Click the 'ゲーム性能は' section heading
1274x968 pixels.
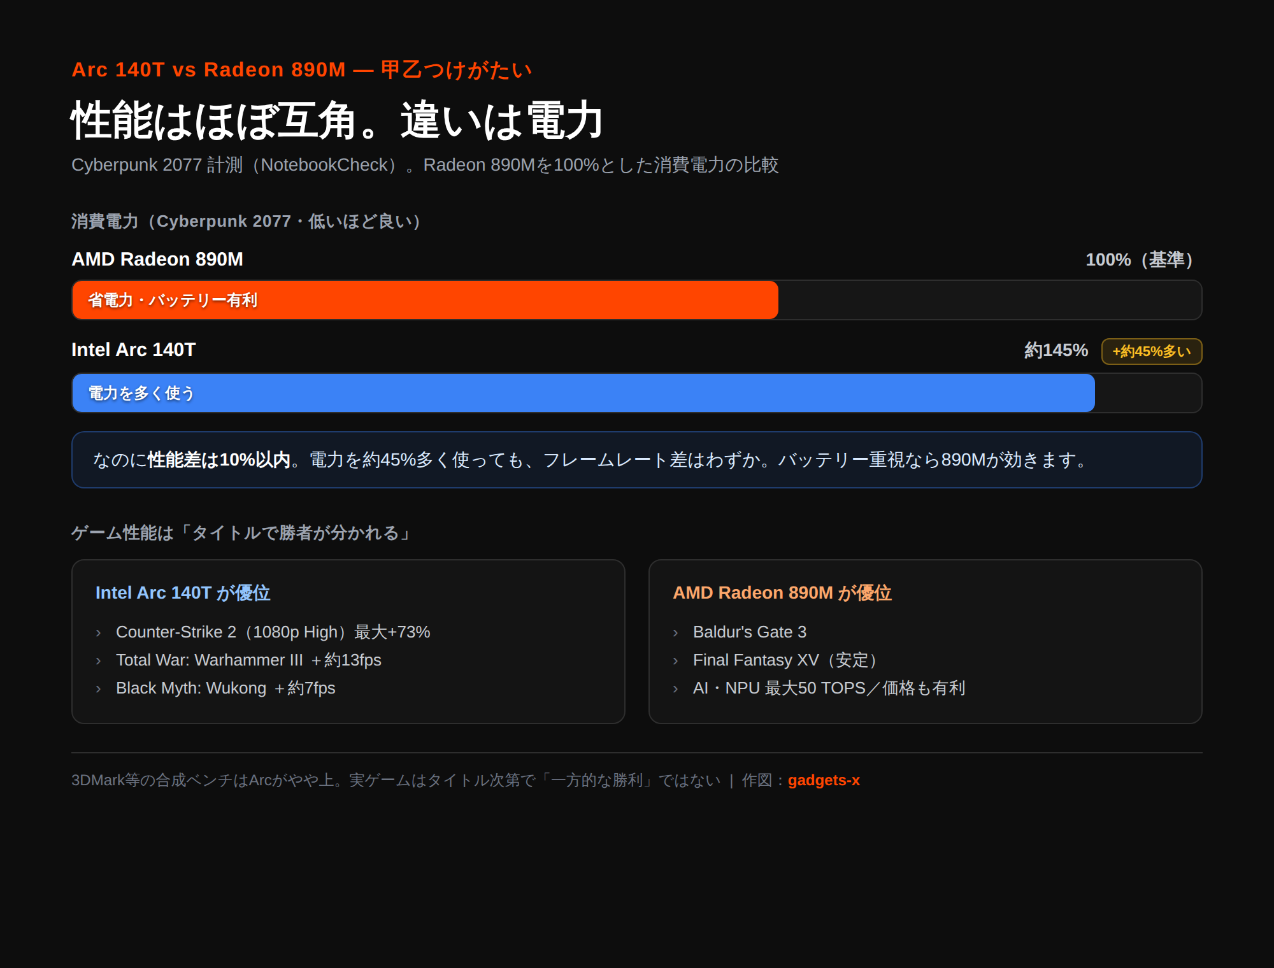click(x=243, y=533)
